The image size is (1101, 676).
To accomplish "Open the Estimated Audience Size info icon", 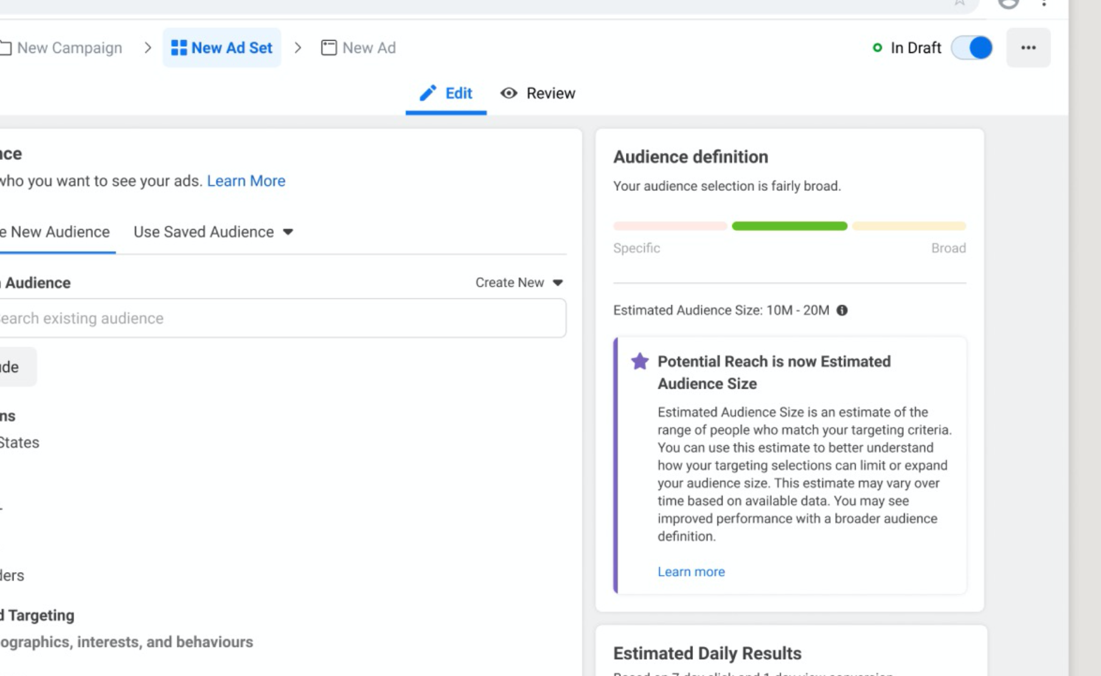I will tap(842, 310).
